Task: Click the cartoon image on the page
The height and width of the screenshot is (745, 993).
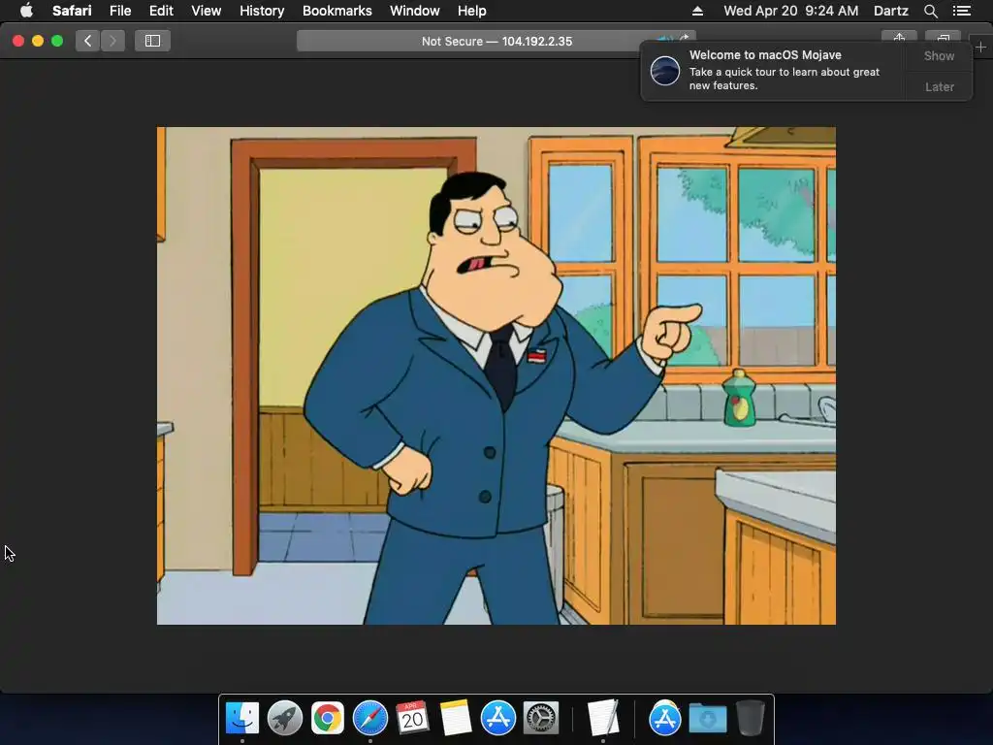Action: 496,375
